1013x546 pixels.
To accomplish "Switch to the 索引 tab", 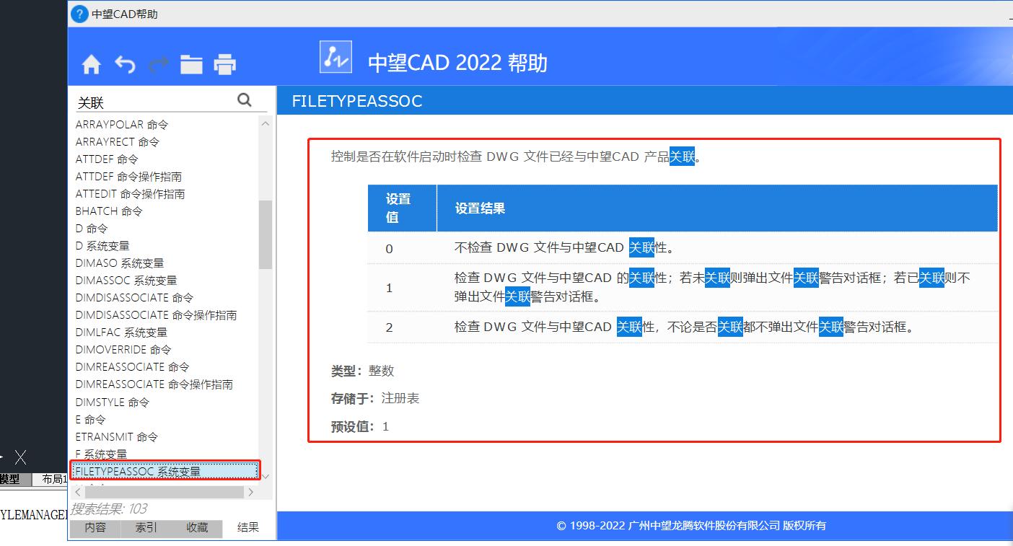I will 146,528.
